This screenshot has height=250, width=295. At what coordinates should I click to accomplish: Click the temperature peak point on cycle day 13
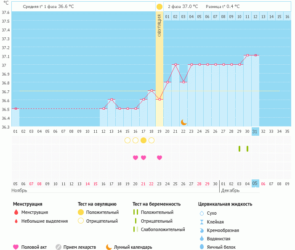[112, 100]
